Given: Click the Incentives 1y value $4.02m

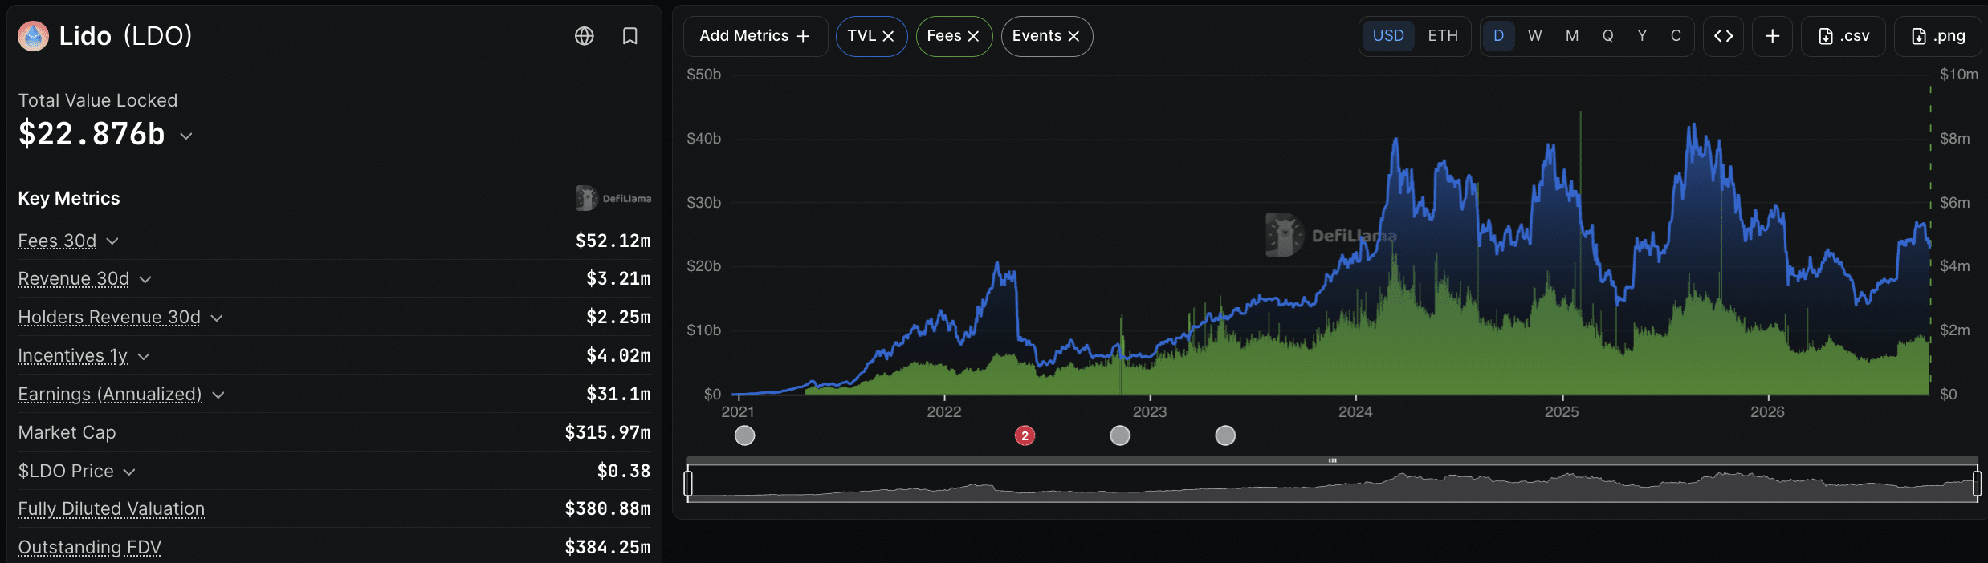Looking at the screenshot, I should [618, 356].
